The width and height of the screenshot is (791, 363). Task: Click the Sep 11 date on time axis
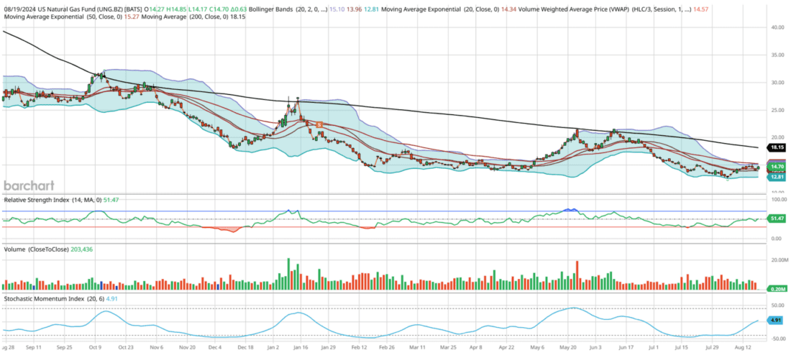point(32,347)
